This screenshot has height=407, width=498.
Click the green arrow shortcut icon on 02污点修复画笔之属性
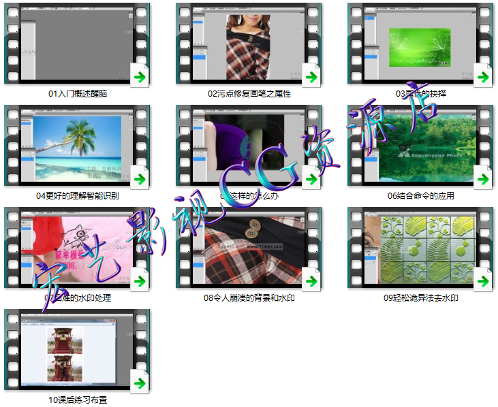point(311,75)
